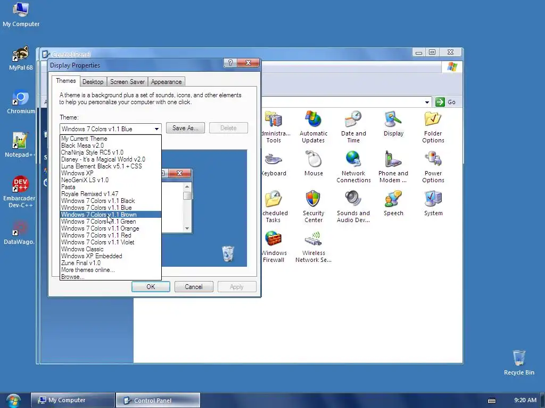Screen dimensions: 545x408
Task: Switch to the Desktop tab
Action: click(93, 82)
